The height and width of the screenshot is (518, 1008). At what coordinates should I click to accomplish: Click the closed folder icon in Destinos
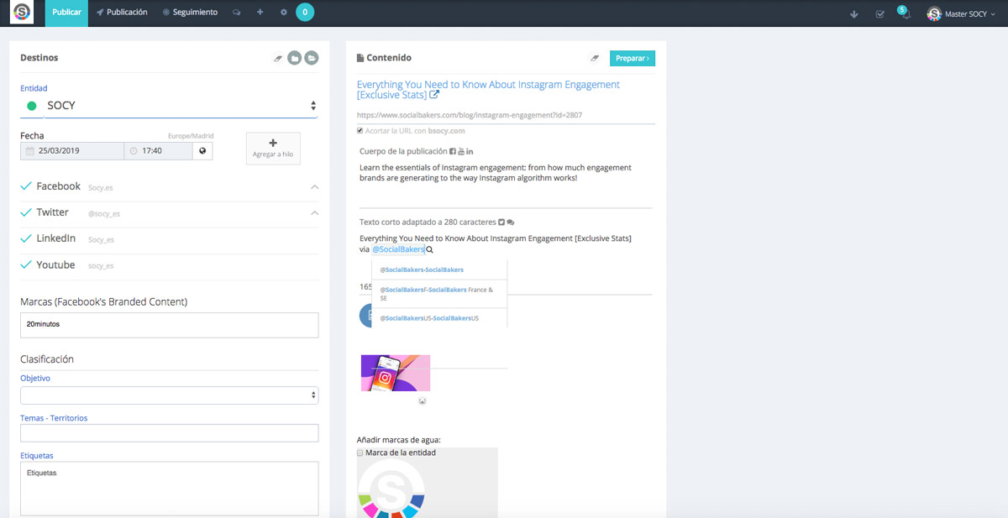(294, 58)
